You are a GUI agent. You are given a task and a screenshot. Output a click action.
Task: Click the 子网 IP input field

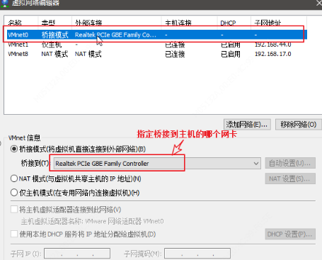point(77,254)
